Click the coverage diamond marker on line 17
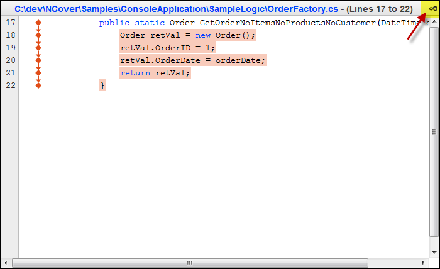440x269 pixels. (x=38, y=23)
